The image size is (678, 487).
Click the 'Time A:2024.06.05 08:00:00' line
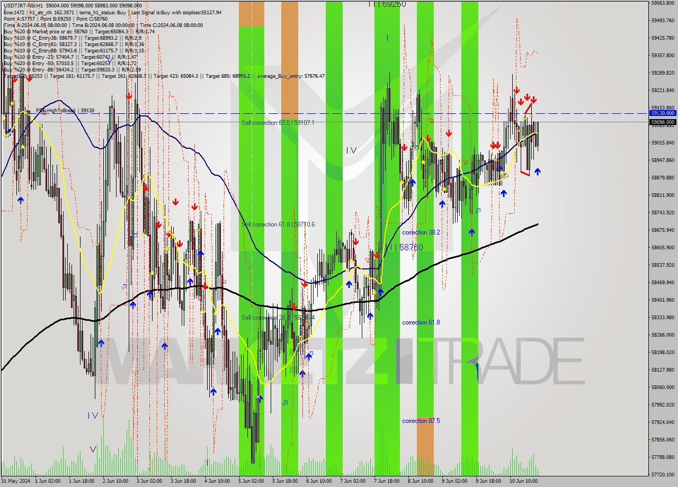(35, 25)
